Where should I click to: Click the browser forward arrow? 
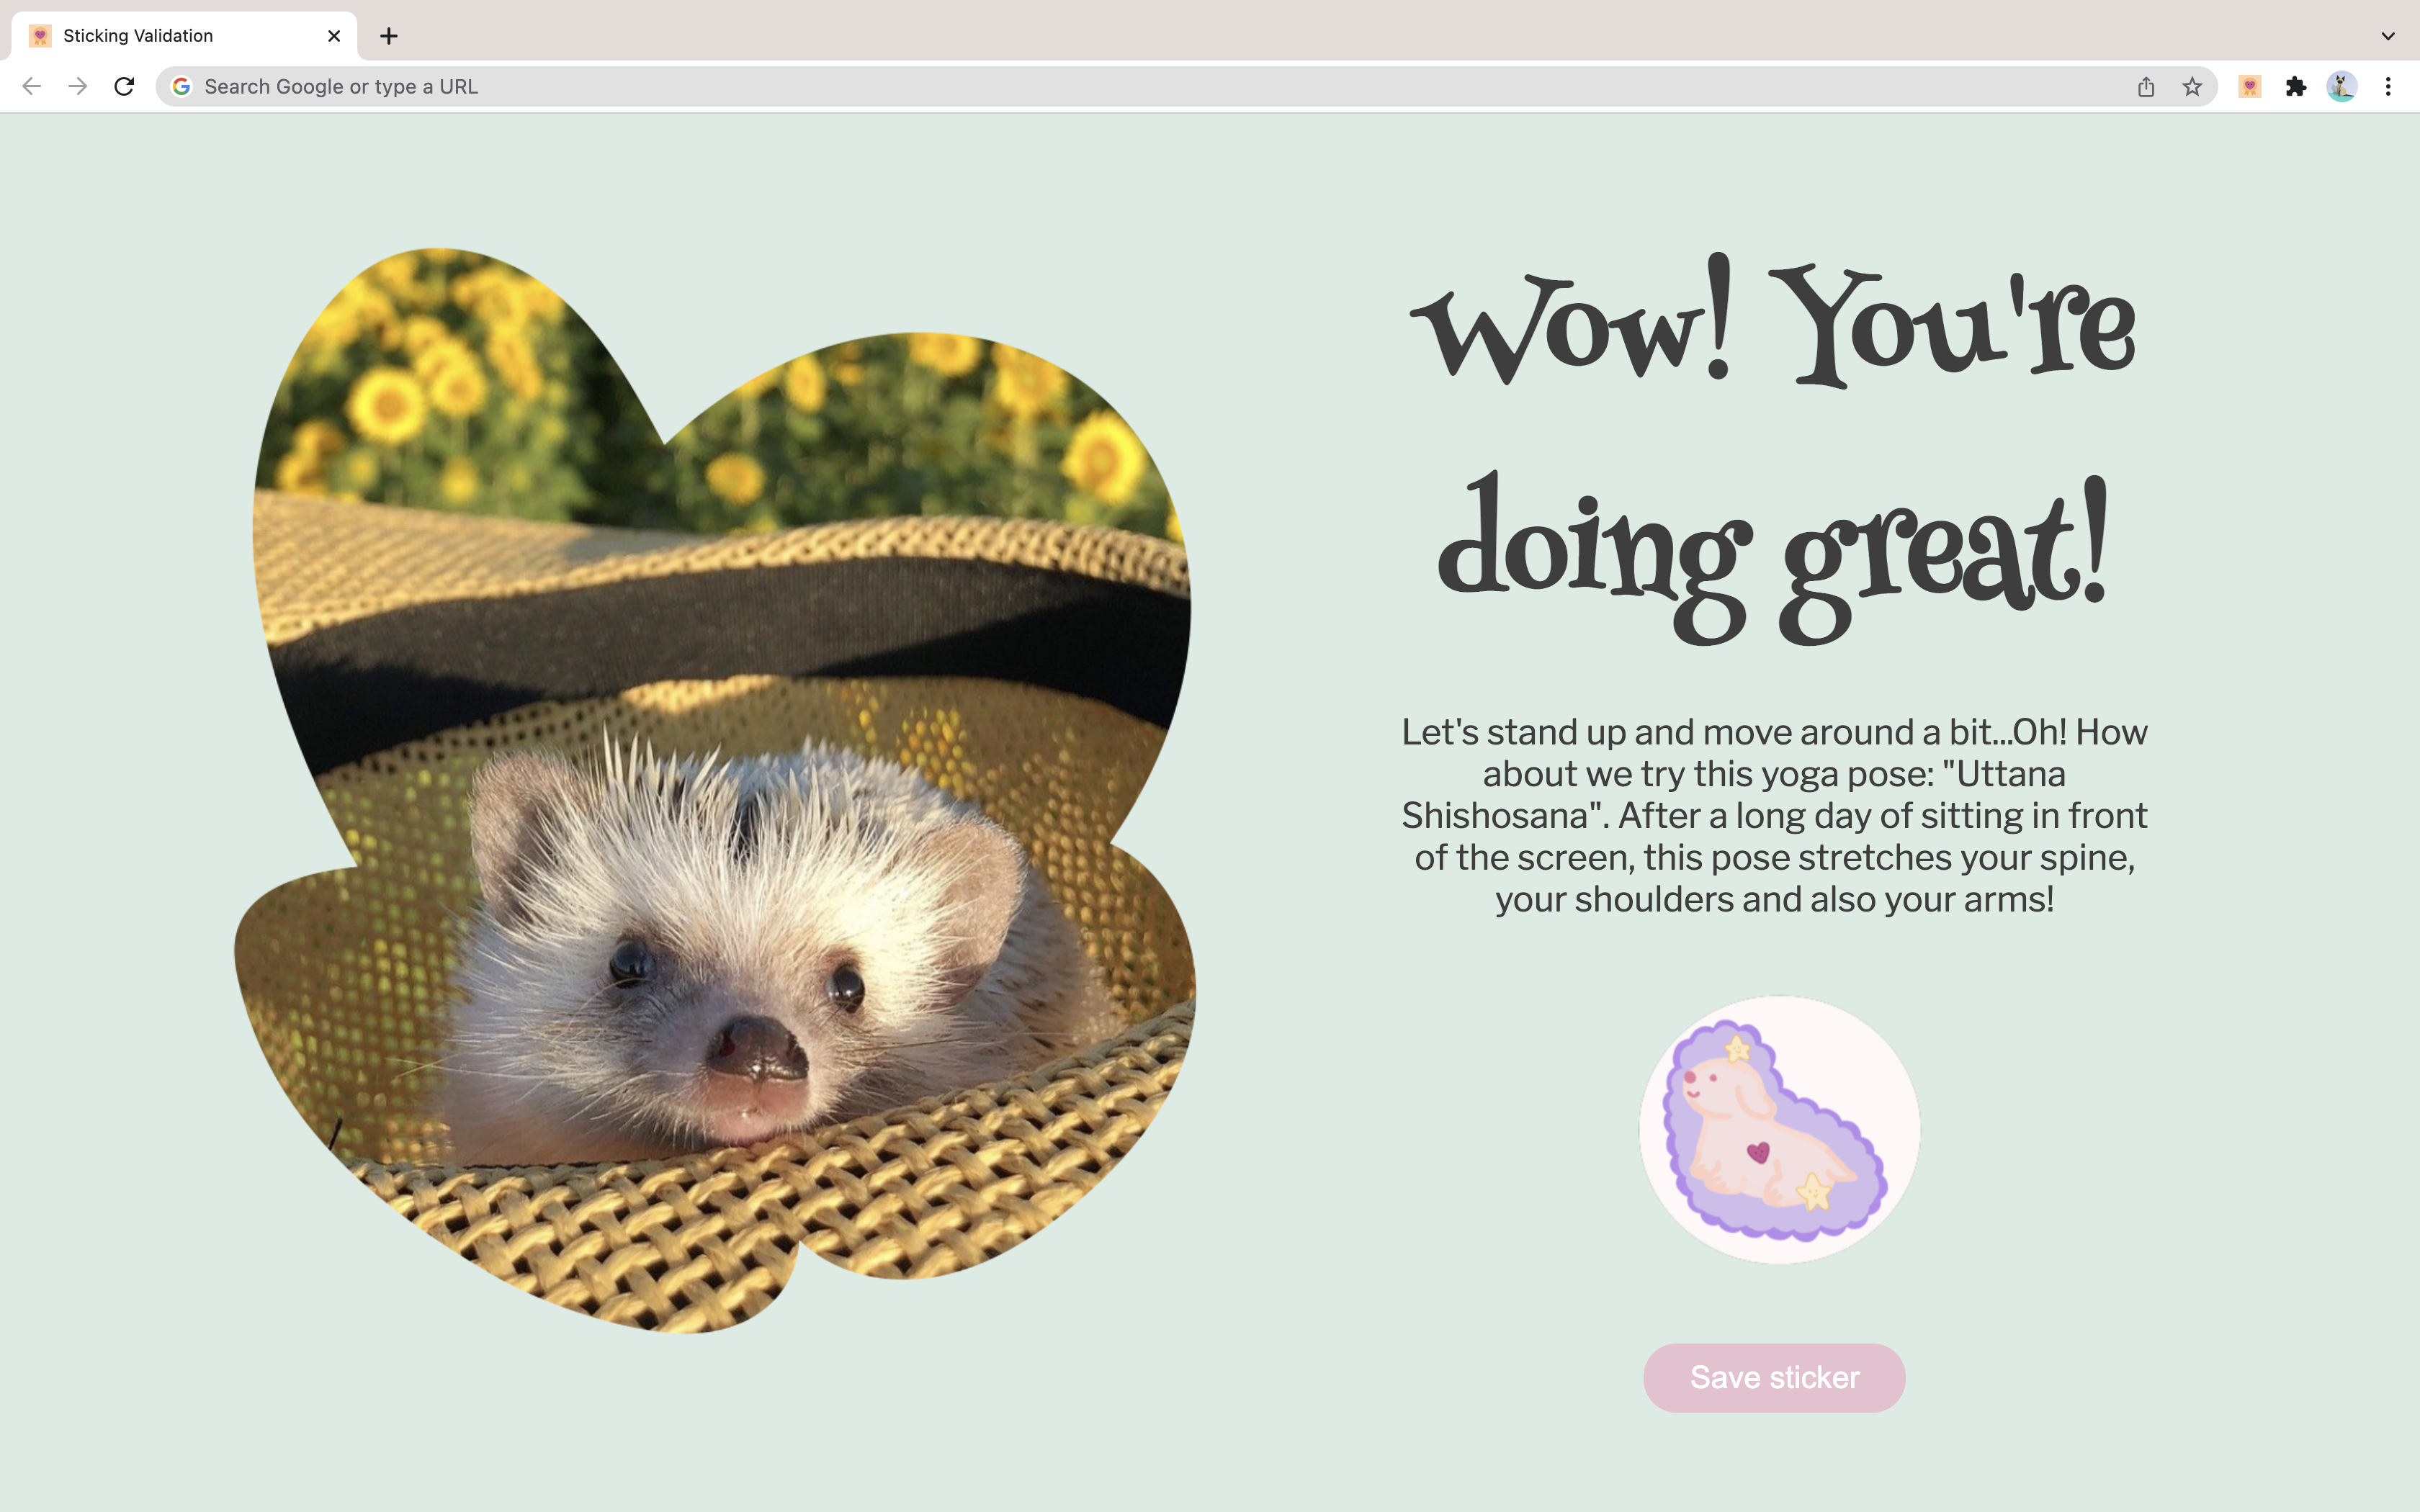pyautogui.click(x=78, y=87)
